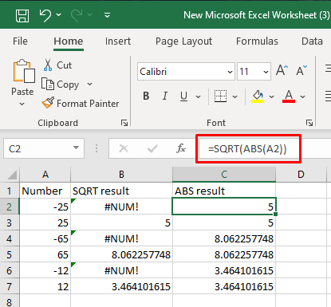Select column C header

[224, 175]
